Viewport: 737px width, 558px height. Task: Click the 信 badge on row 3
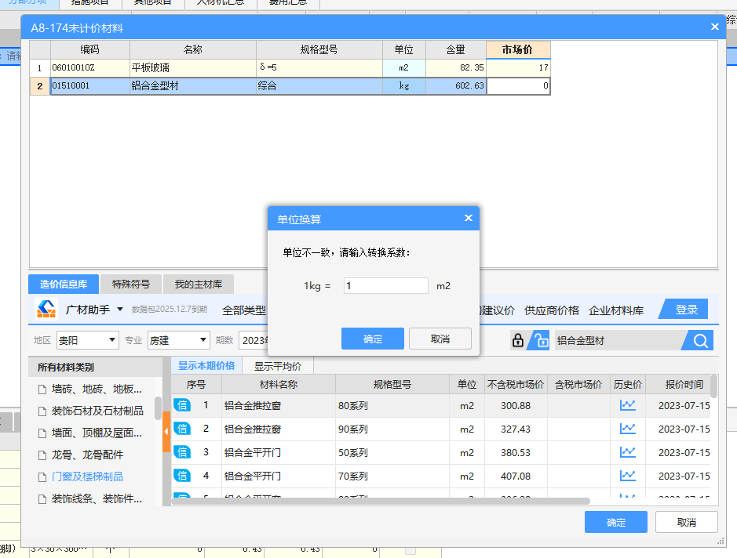point(182,452)
